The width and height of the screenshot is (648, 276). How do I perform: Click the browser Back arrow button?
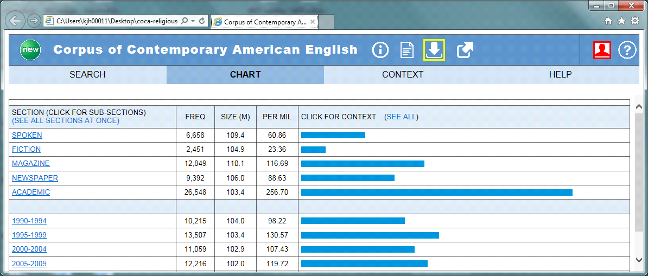click(x=16, y=21)
